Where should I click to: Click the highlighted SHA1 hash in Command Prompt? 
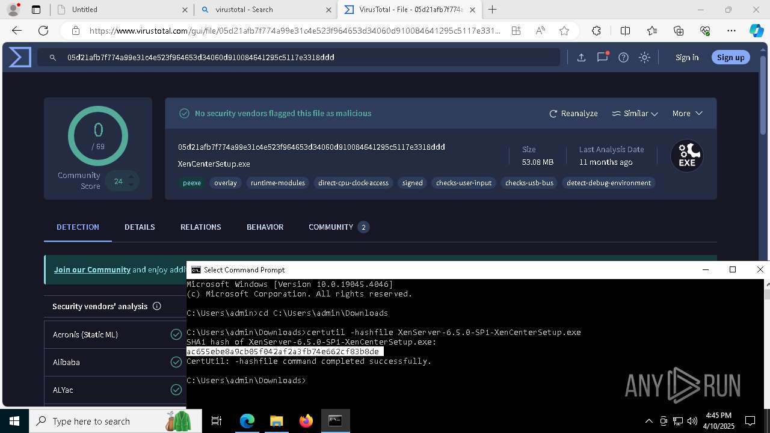click(285, 352)
